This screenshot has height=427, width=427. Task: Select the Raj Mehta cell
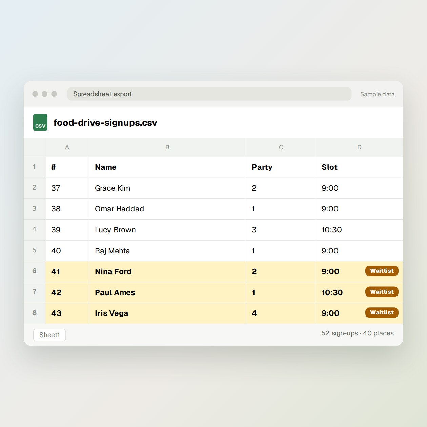point(167,251)
